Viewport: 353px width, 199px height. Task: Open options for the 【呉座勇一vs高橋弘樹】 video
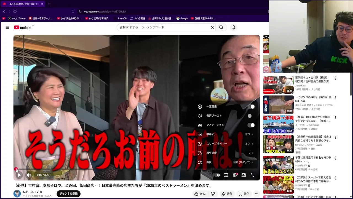(x=335, y=137)
